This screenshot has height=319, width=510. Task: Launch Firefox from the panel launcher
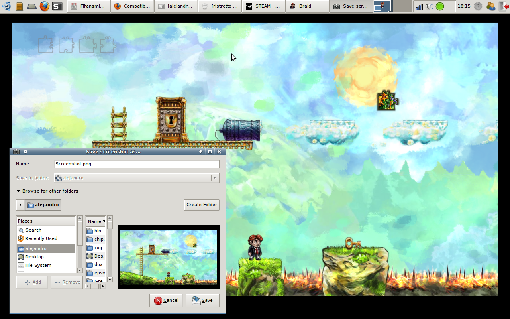click(x=45, y=6)
